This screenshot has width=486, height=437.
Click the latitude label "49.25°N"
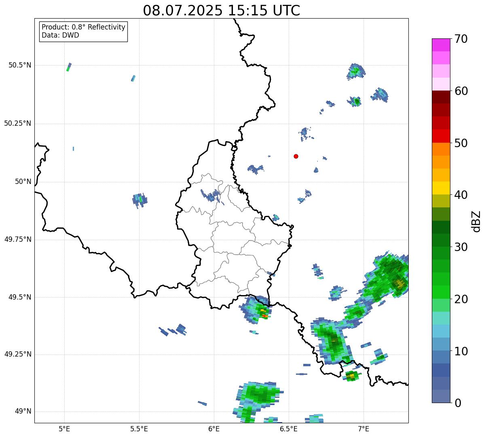pyautogui.click(x=18, y=355)
